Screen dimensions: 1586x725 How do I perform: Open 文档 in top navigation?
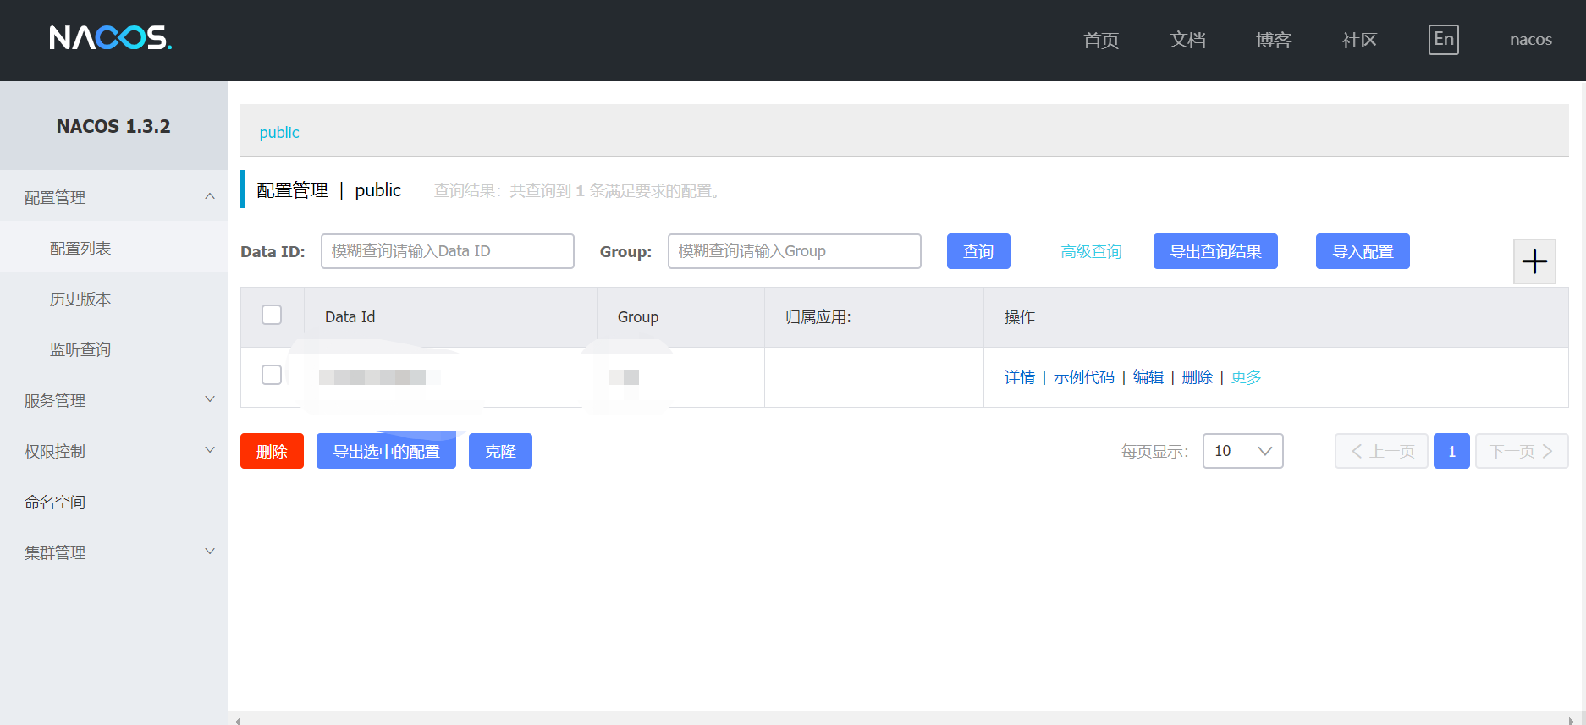coord(1187,40)
